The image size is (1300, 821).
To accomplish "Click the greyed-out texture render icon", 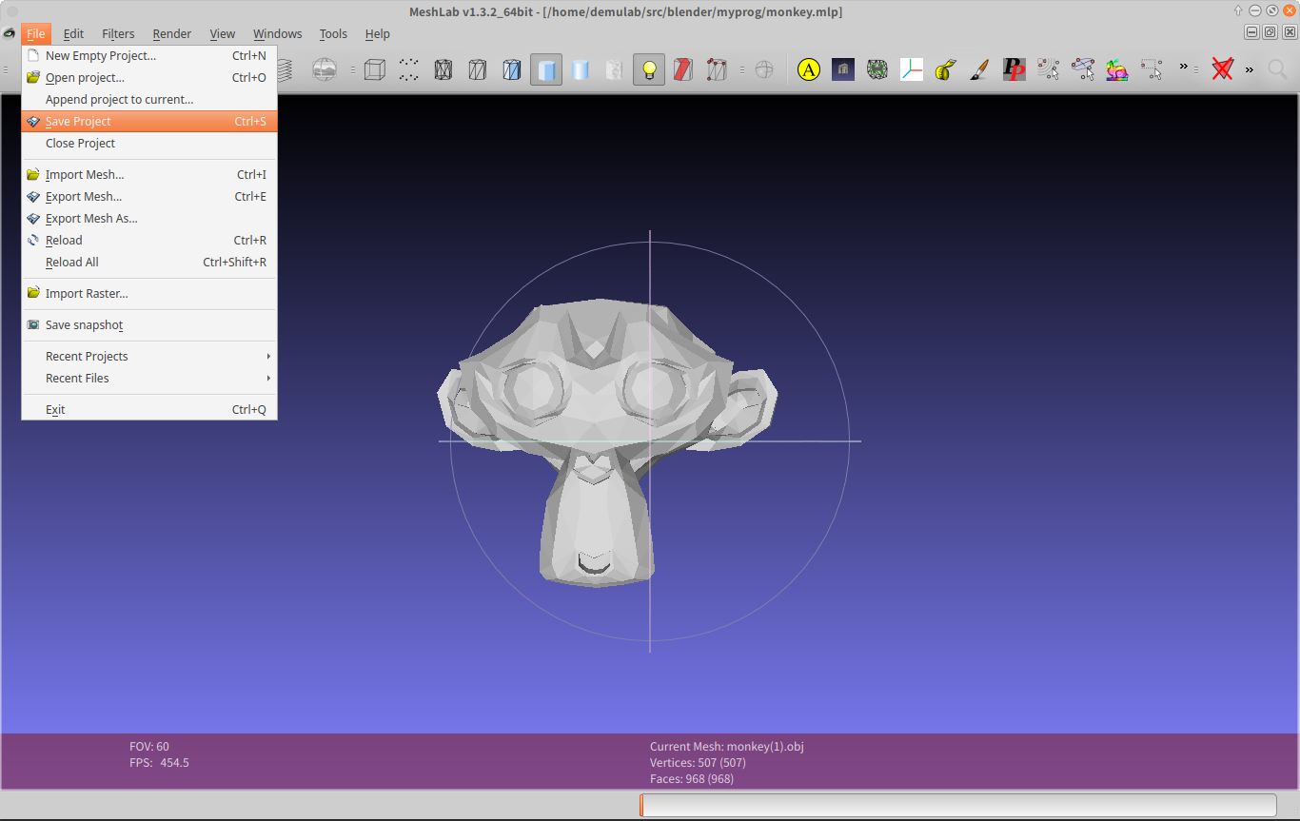I will (x=615, y=69).
